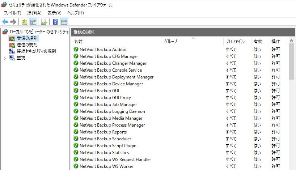Click すべて profile cell of NetVault Backup Media Manager
Screen dimensions: 296x170
pos(231,118)
